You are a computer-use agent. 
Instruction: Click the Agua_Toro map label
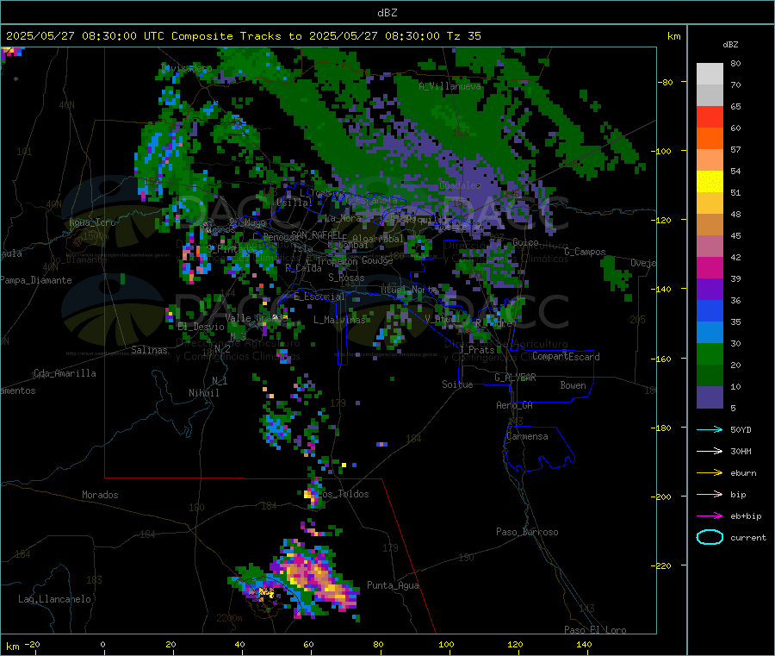click(x=92, y=222)
